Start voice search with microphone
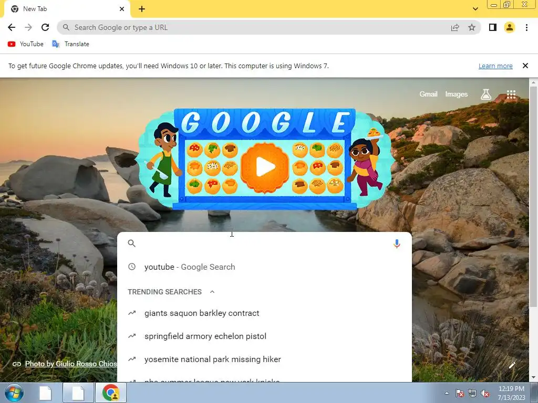538x403 pixels. pyautogui.click(x=397, y=243)
